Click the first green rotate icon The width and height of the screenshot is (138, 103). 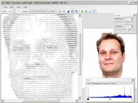(x=82, y=11)
